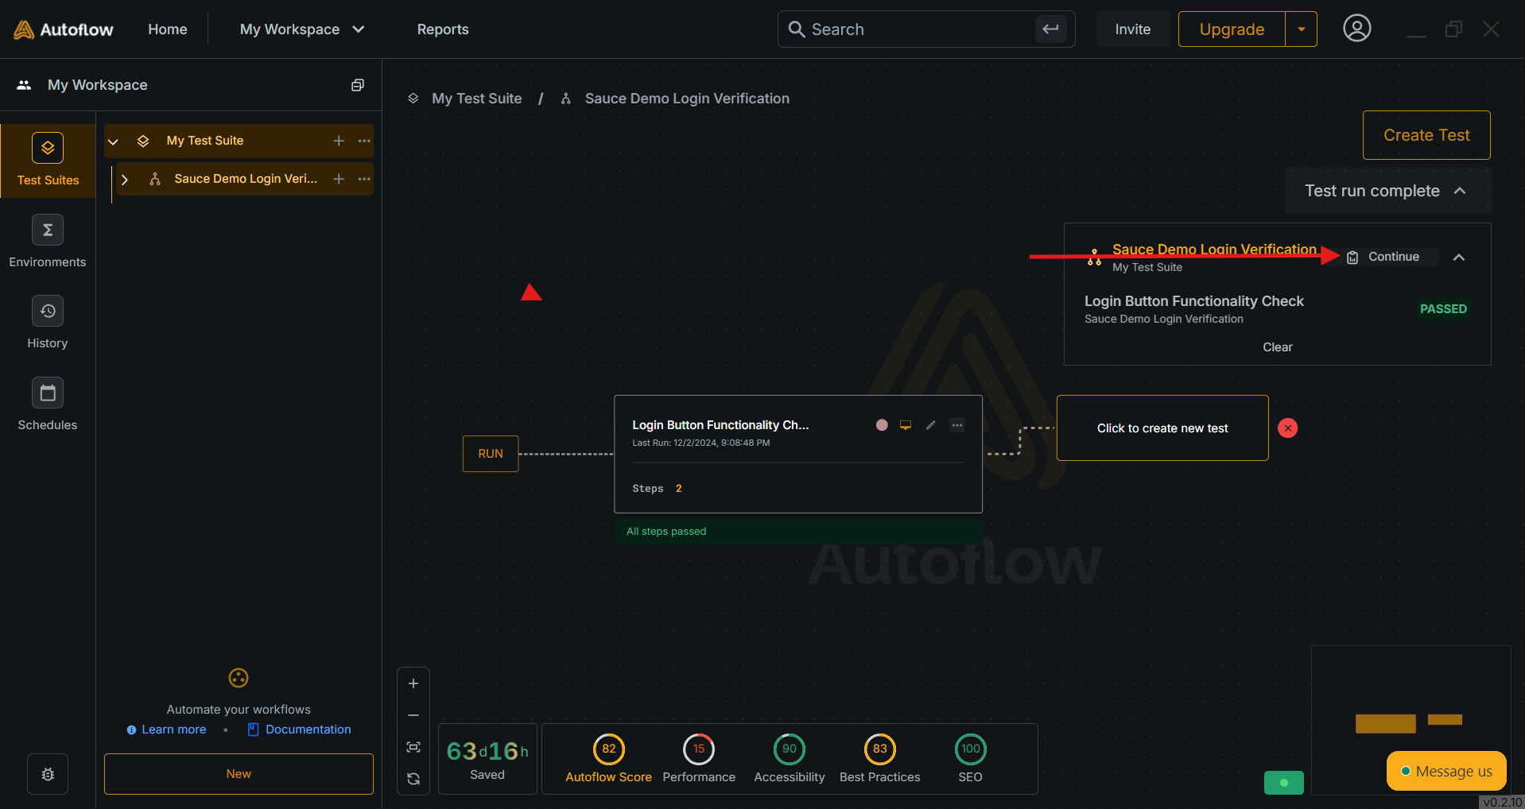The width and height of the screenshot is (1525, 809).
Task: Click Sauce Demo Login Verification in the breadcrumb
Action: tap(687, 99)
